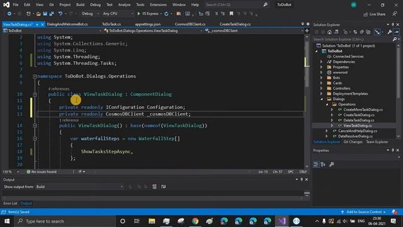403x227 pixels.
Task: Click the 4 references CodeLens link
Action: coord(59,89)
